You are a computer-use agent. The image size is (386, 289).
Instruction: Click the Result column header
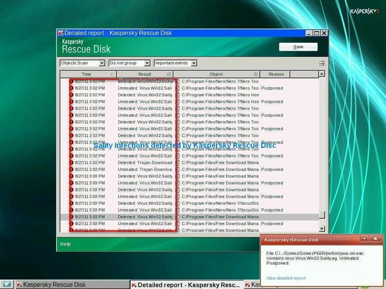(145, 74)
